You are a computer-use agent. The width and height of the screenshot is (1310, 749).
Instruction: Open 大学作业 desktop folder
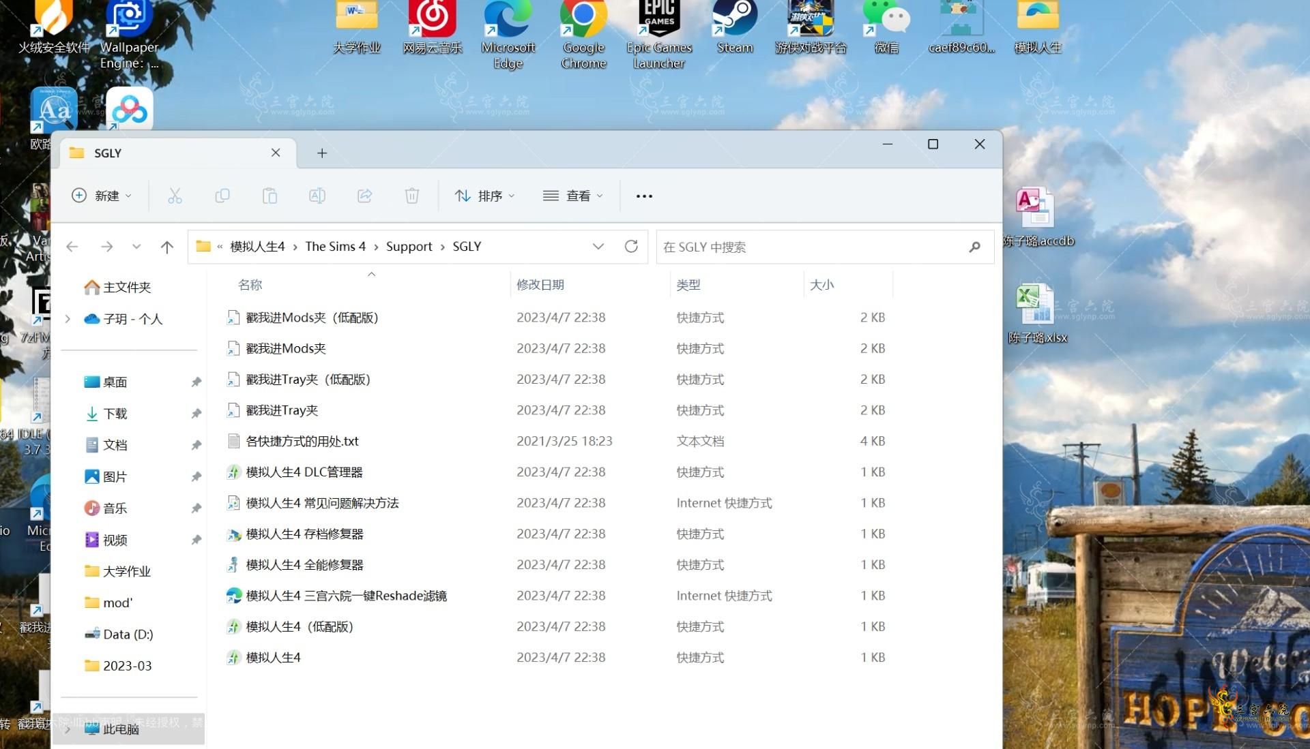(x=357, y=27)
